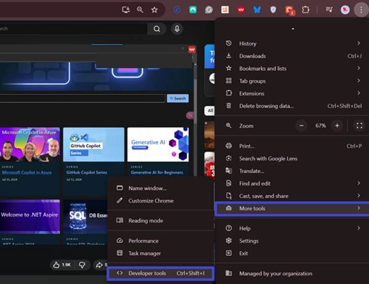The height and width of the screenshot is (284, 369).
Task: Select Exit from Chrome menu
Action: [x=292, y=253]
